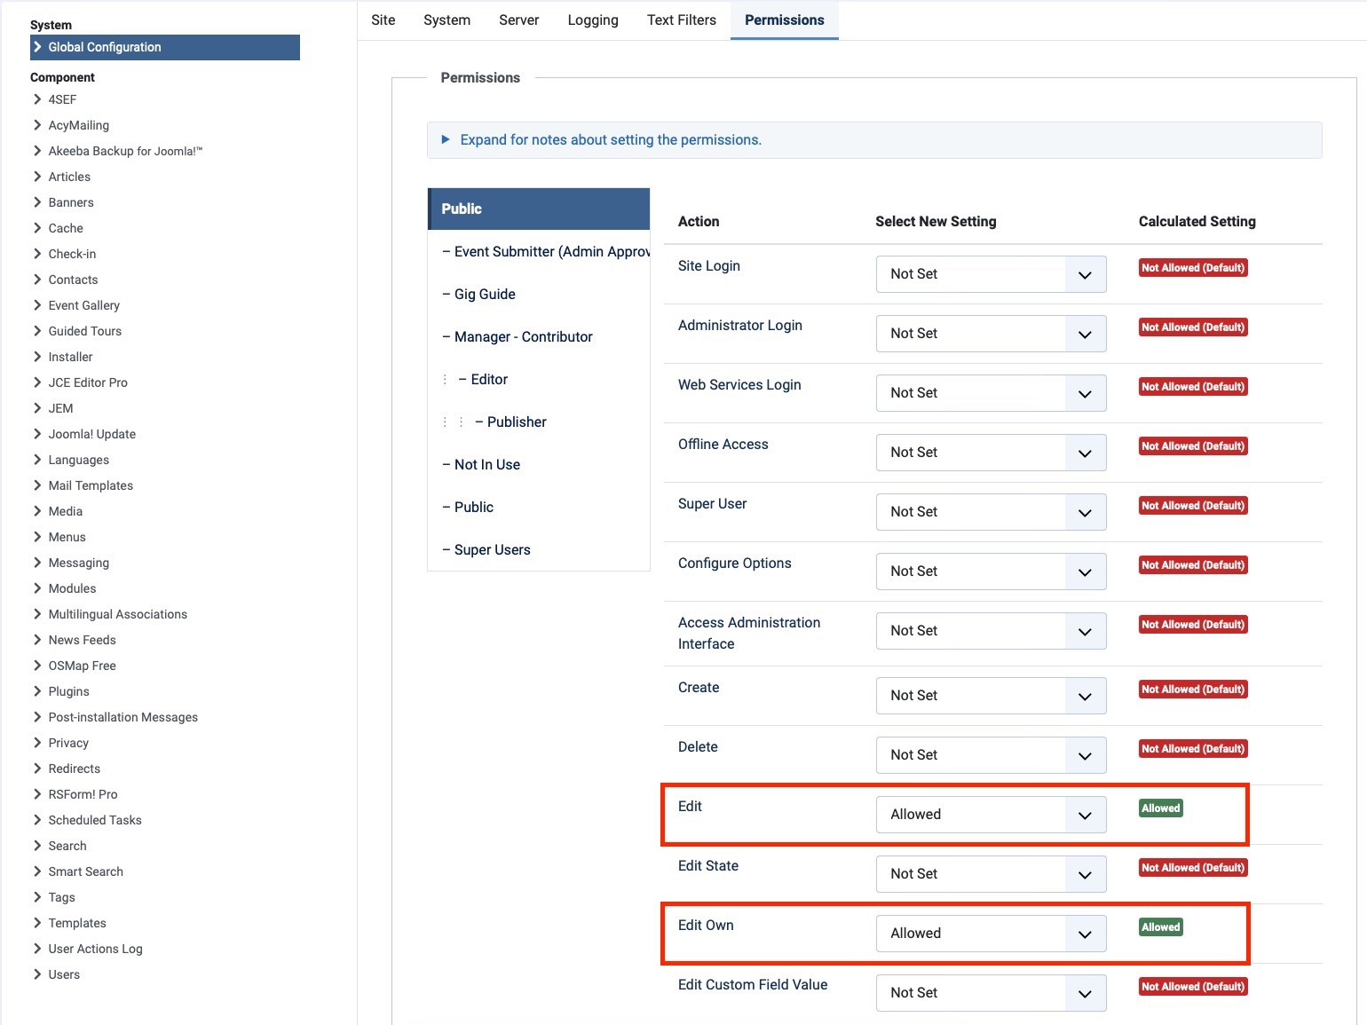1367x1025 pixels.
Task: Switch to the Text Filters tab
Action: point(681,20)
